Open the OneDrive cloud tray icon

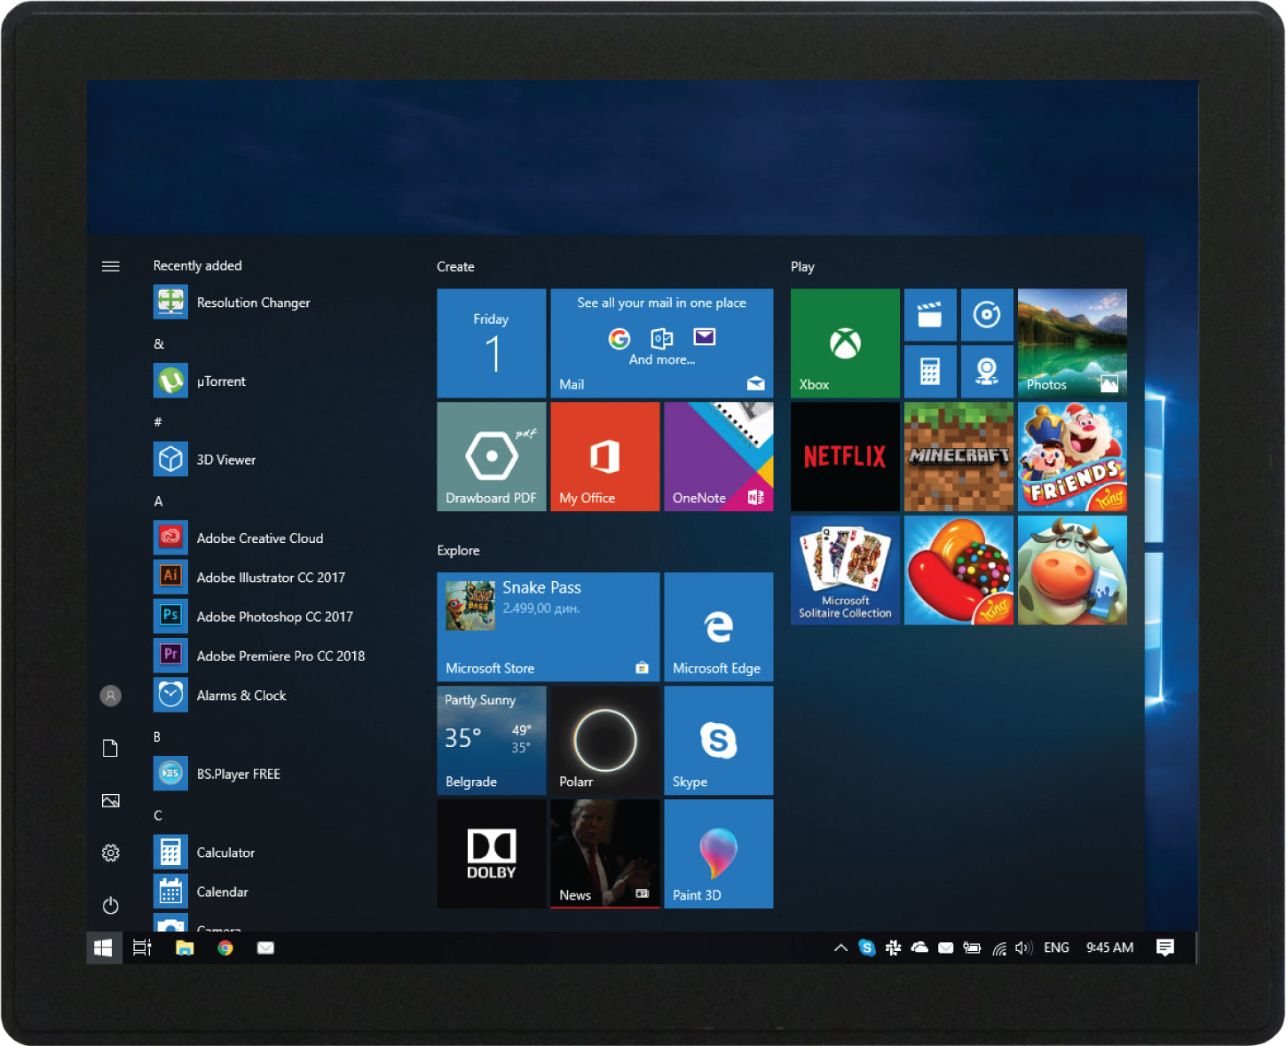pyautogui.click(x=919, y=948)
